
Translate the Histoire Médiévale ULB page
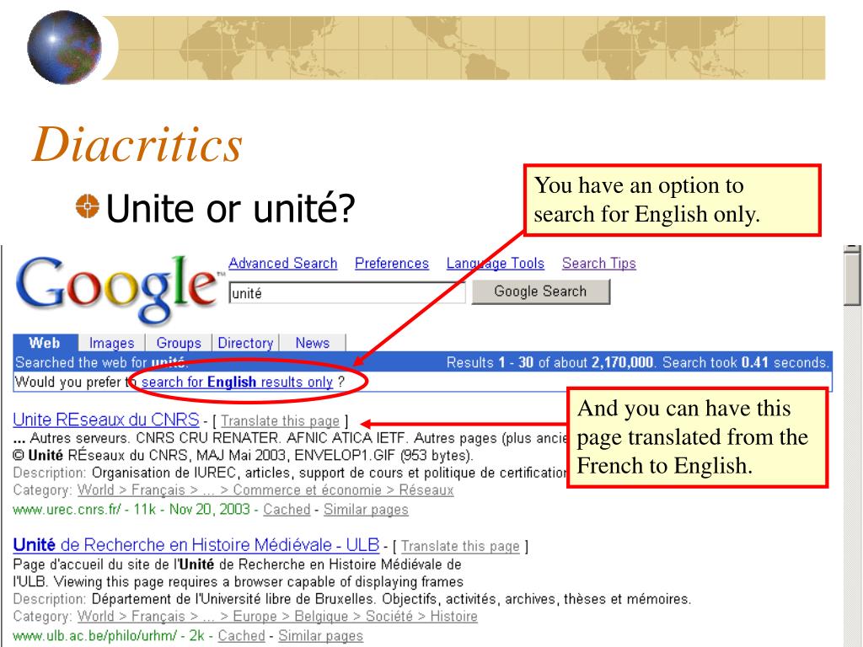pos(460,546)
